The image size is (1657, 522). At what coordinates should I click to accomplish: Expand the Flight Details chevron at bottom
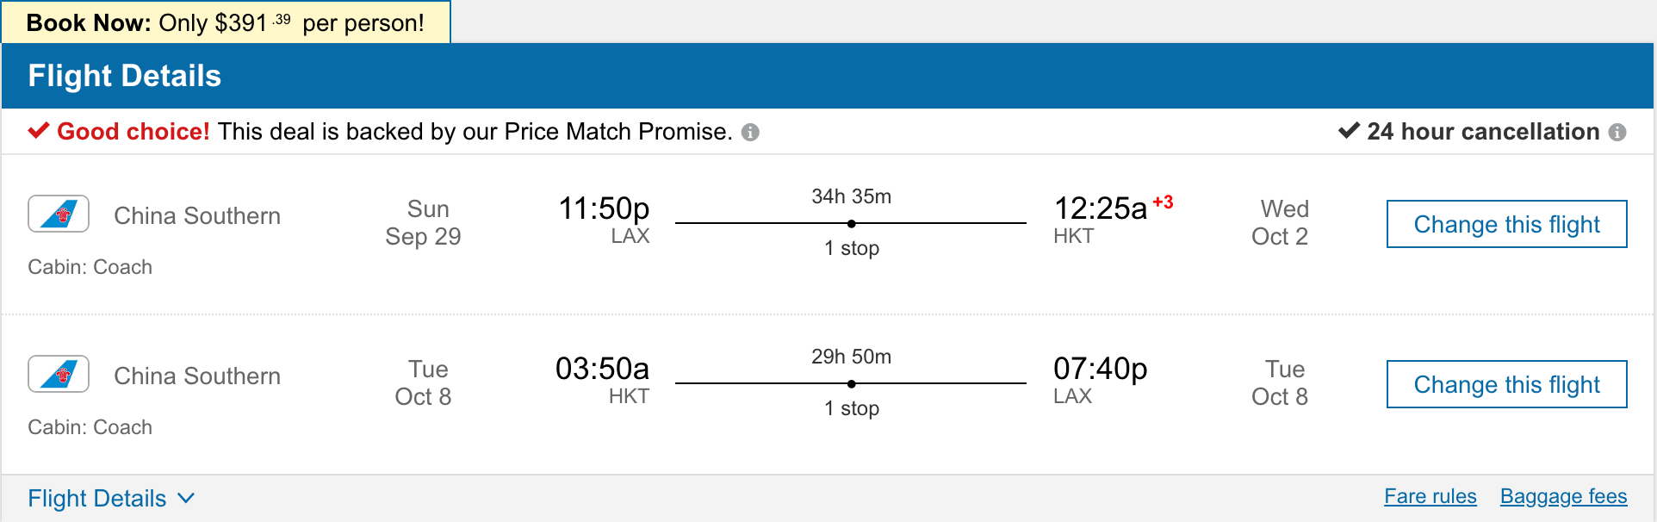186,498
